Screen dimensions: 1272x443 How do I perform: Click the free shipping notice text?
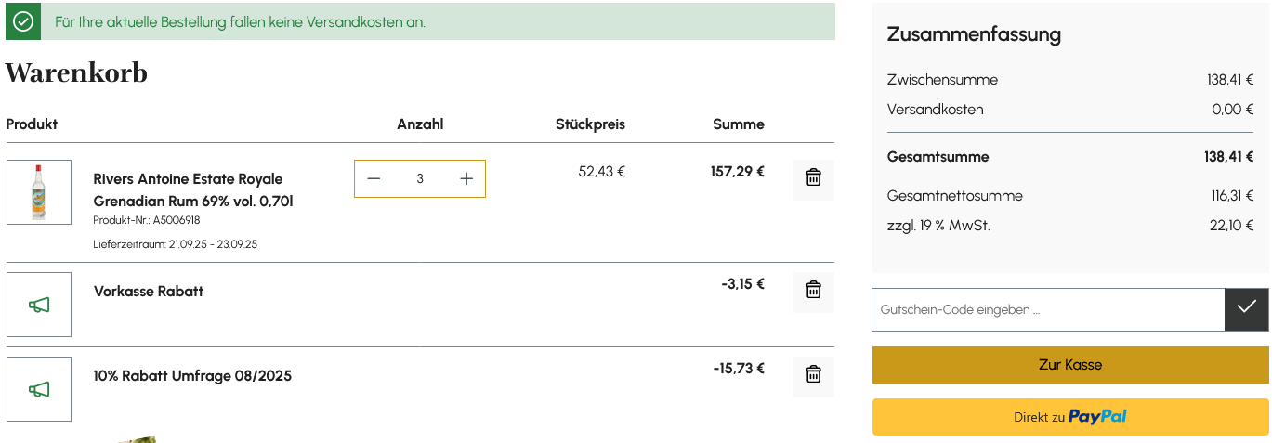(x=240, y=22)
